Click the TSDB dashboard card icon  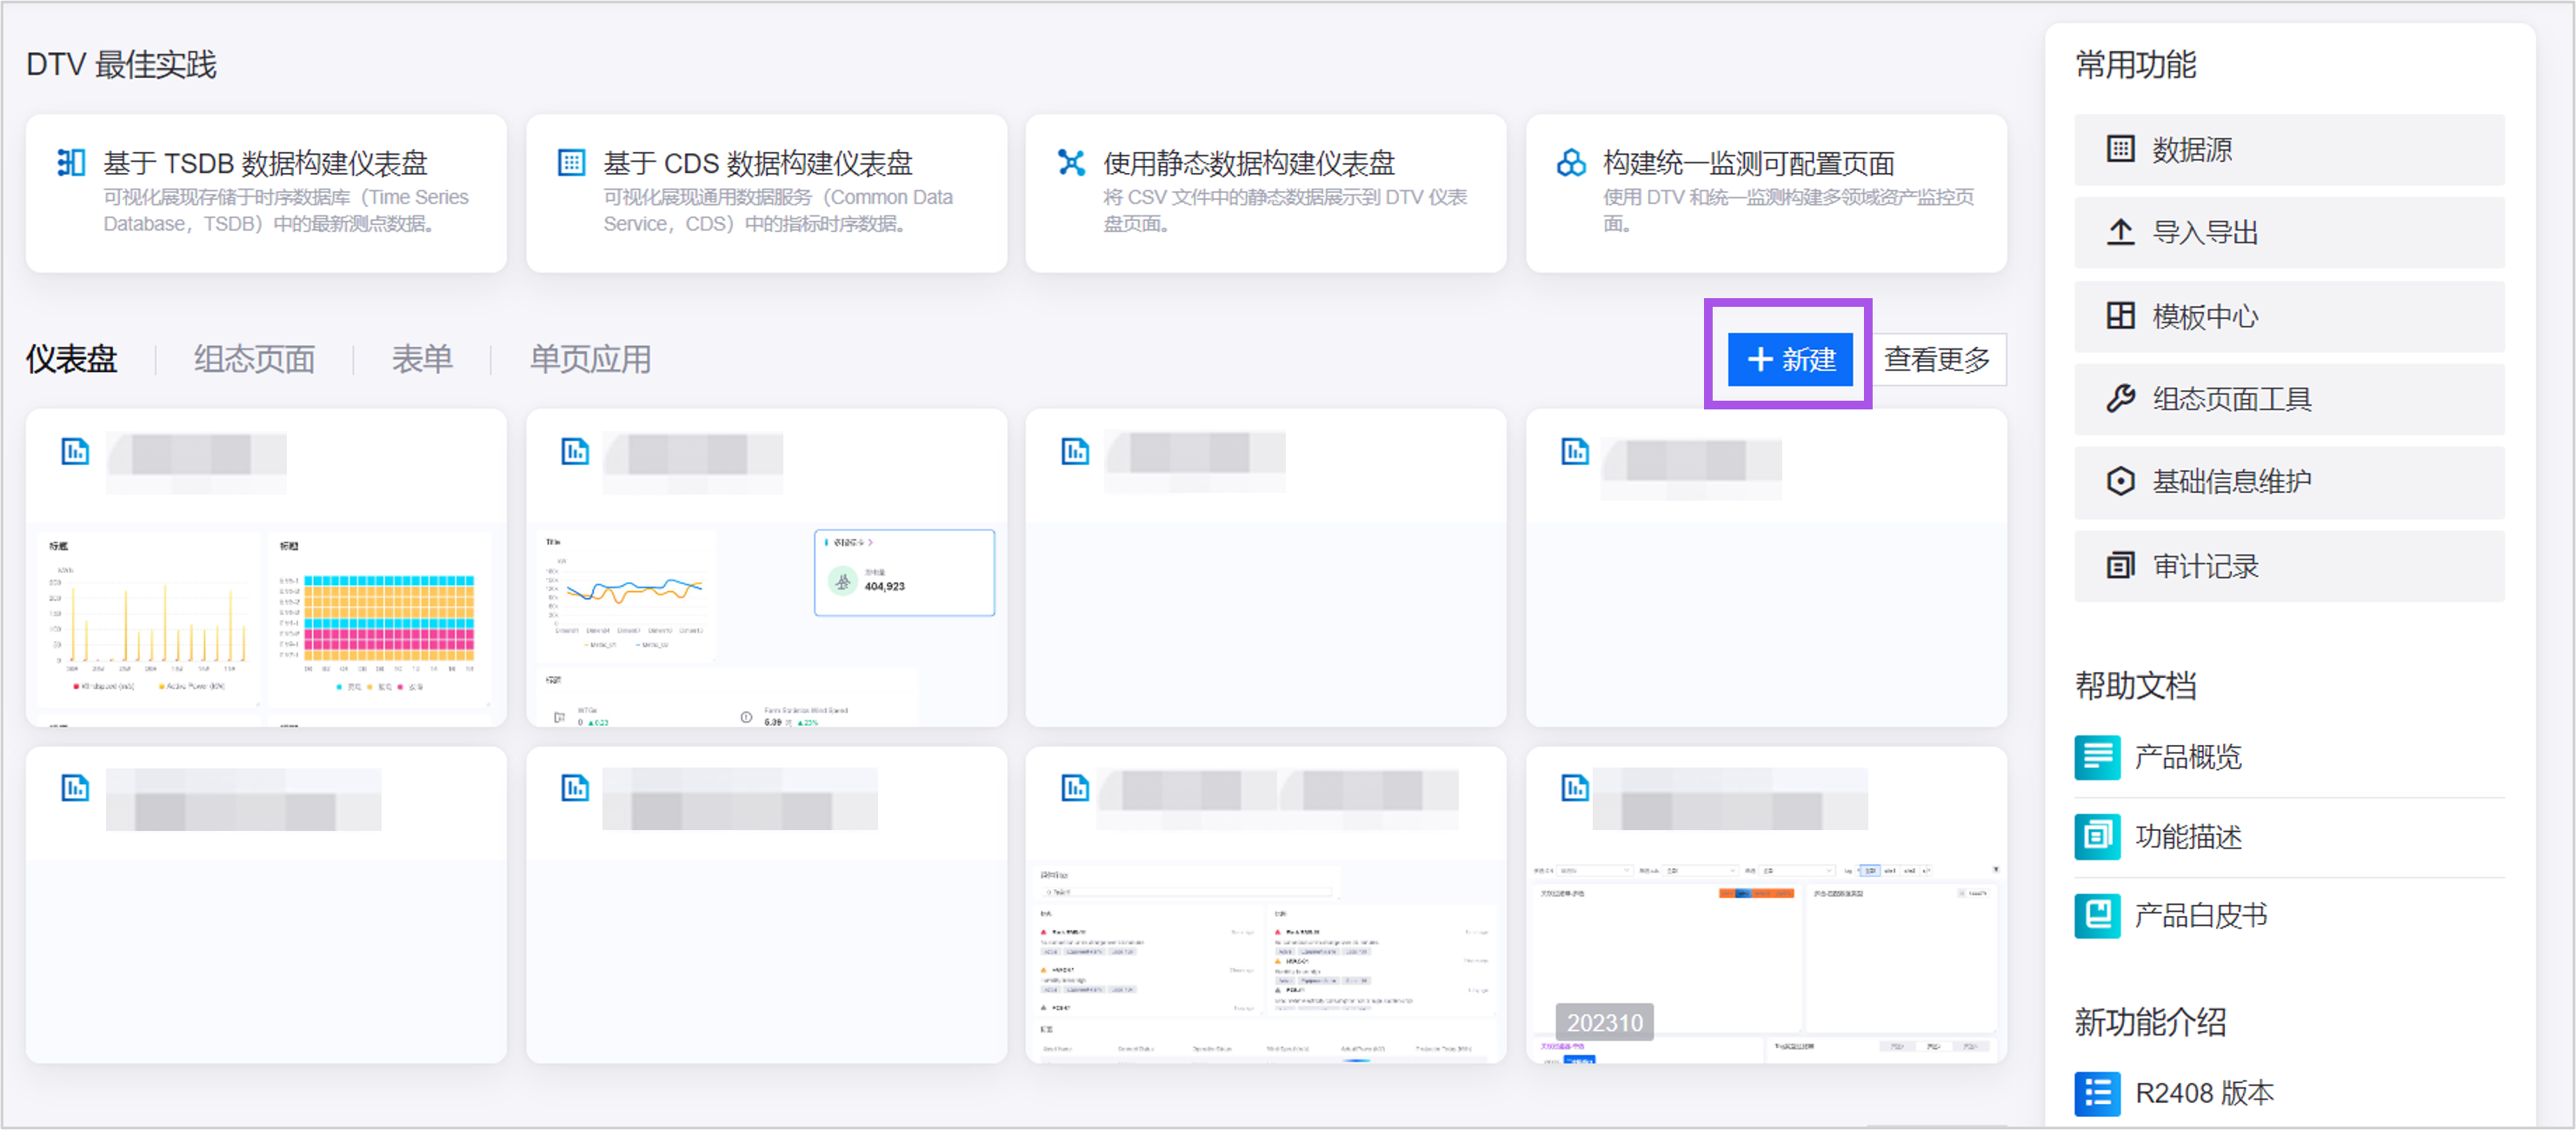(x=71, y=163)
